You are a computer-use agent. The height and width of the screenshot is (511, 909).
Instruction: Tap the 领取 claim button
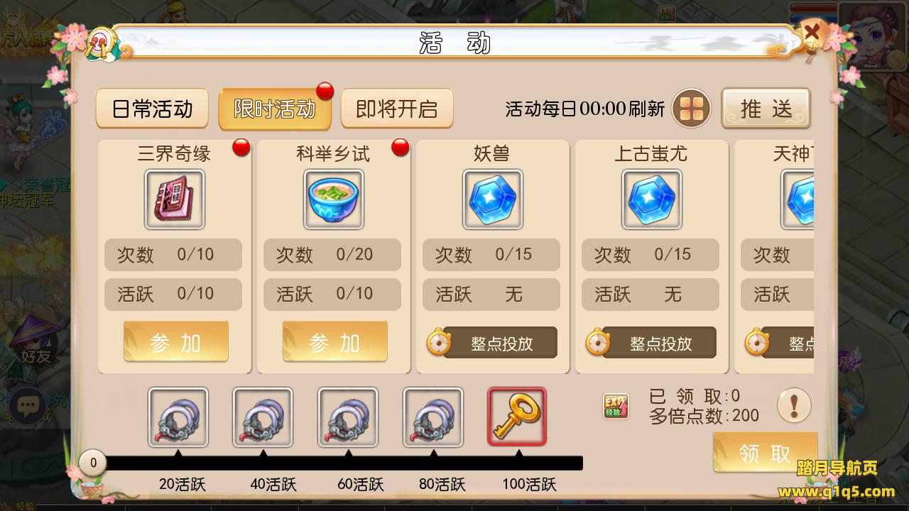[x=766, y=454]
